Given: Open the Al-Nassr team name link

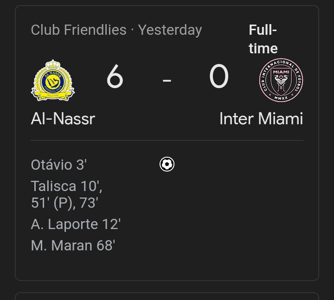Looking at the screenshot, I should point(63,119).
